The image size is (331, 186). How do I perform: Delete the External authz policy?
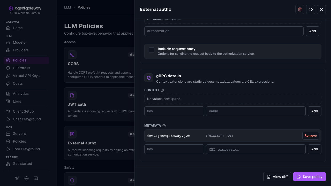click(x=300, y=9)
